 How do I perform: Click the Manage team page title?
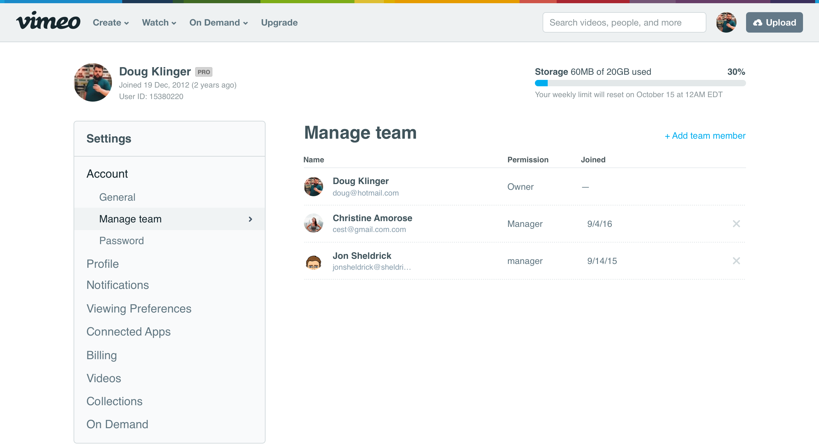(360, 133)
